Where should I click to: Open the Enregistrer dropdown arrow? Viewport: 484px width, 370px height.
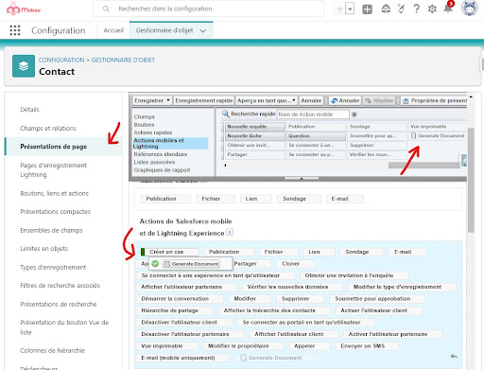tap(168, 100)
